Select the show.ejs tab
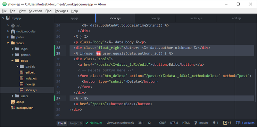Screen dimensions: 257x127 [115, 18]
